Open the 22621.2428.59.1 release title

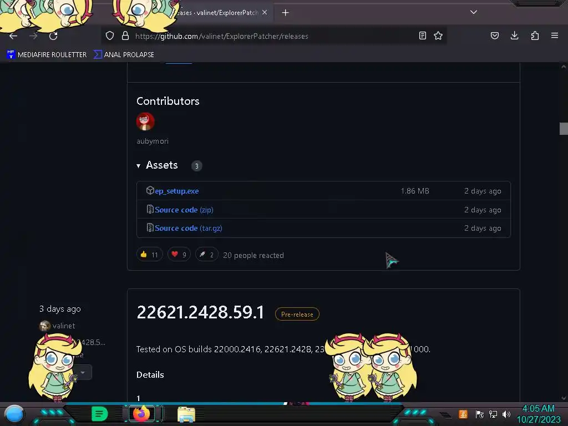click(201, 312)
